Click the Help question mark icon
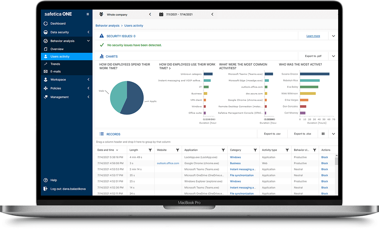Screen dimensions: 379x229 point(46,180)
